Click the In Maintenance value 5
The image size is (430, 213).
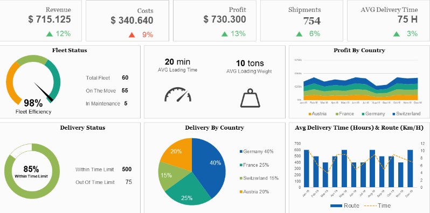tap(126, 103)
